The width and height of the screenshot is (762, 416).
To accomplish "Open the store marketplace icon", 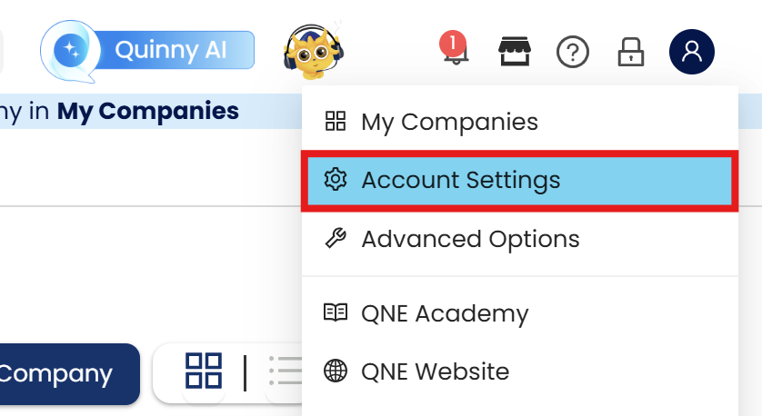I will [x=515, y=52].
